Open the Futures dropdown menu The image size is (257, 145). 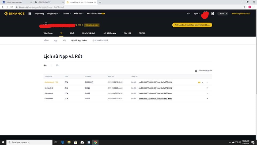pos(67,14)
